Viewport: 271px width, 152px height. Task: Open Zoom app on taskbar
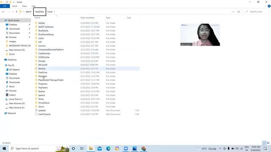click(x=126, y=148)
